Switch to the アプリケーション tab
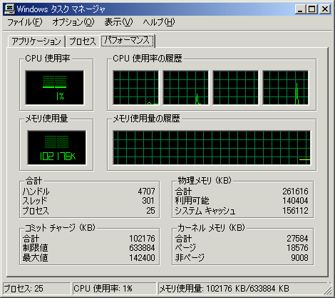This screenshot has width=335, height=298. 36,41
